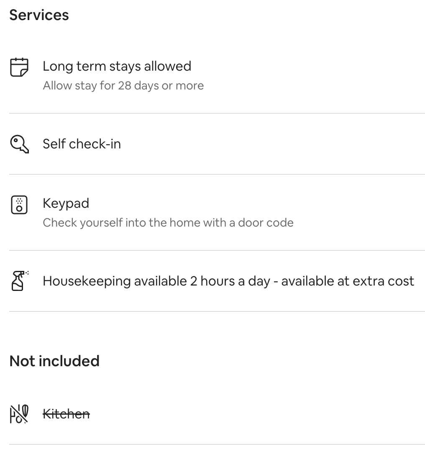Click the word 'Housekeeping' in the services list
The height and width of the screenshot is (464, 425).
point(87,281)
